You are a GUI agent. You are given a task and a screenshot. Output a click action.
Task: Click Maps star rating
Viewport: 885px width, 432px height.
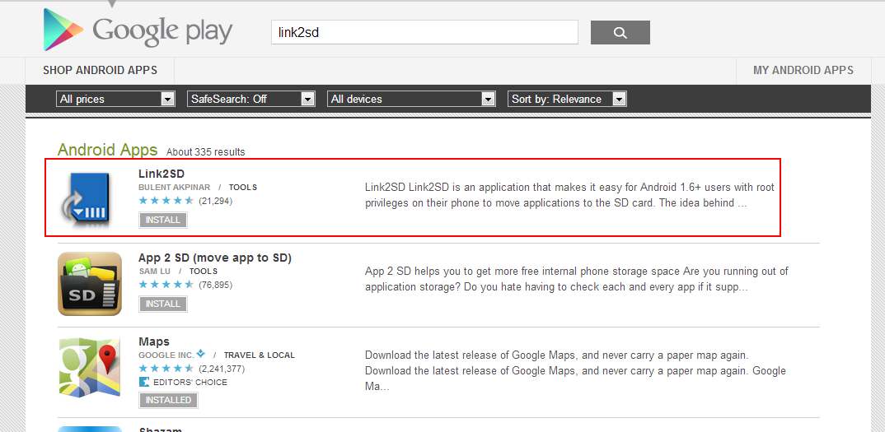click(x=166, y=369)
